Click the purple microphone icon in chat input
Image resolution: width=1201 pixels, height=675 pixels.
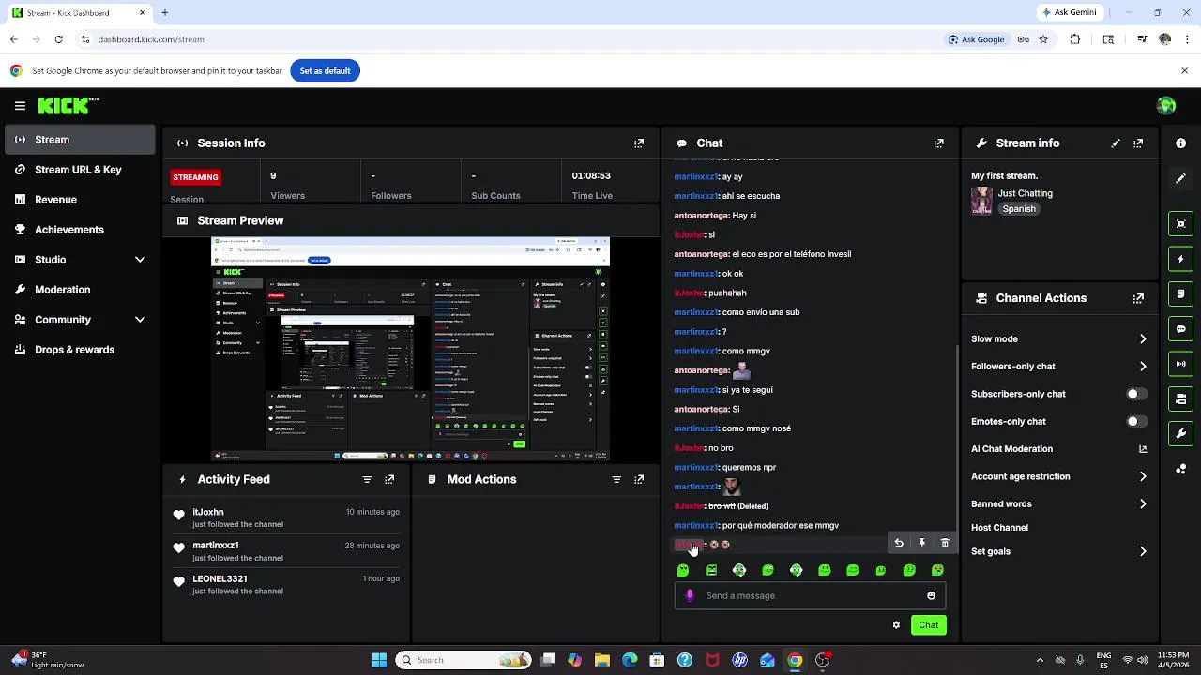coord(690,595)
